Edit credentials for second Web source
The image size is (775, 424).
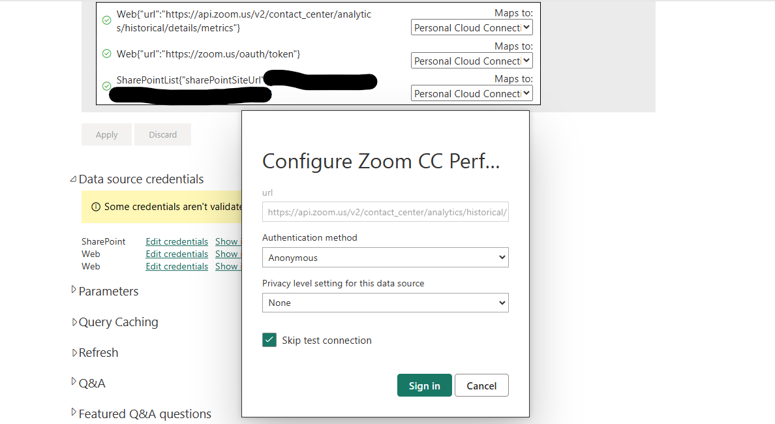[177, 266]
